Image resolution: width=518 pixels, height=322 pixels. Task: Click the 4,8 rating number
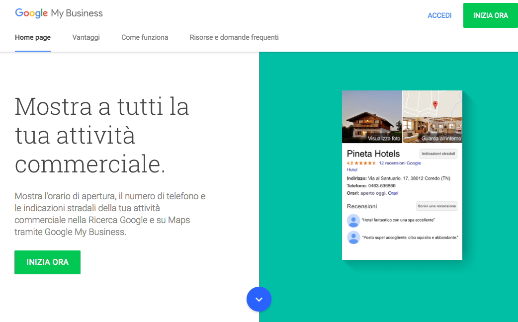click(350, 163)
